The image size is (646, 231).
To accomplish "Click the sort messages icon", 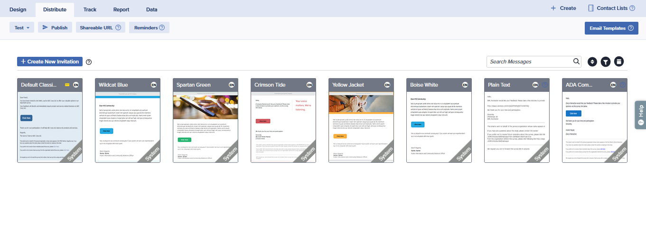I will pyautogui.click(x=592, y=62).
